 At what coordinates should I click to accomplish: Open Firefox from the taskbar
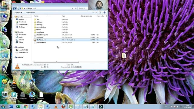click(63, 107)
